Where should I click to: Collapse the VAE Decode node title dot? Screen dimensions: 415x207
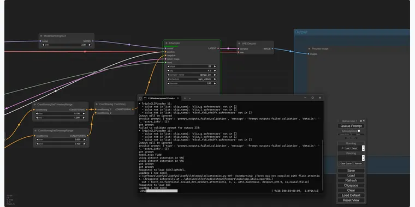tap(239, 44)
